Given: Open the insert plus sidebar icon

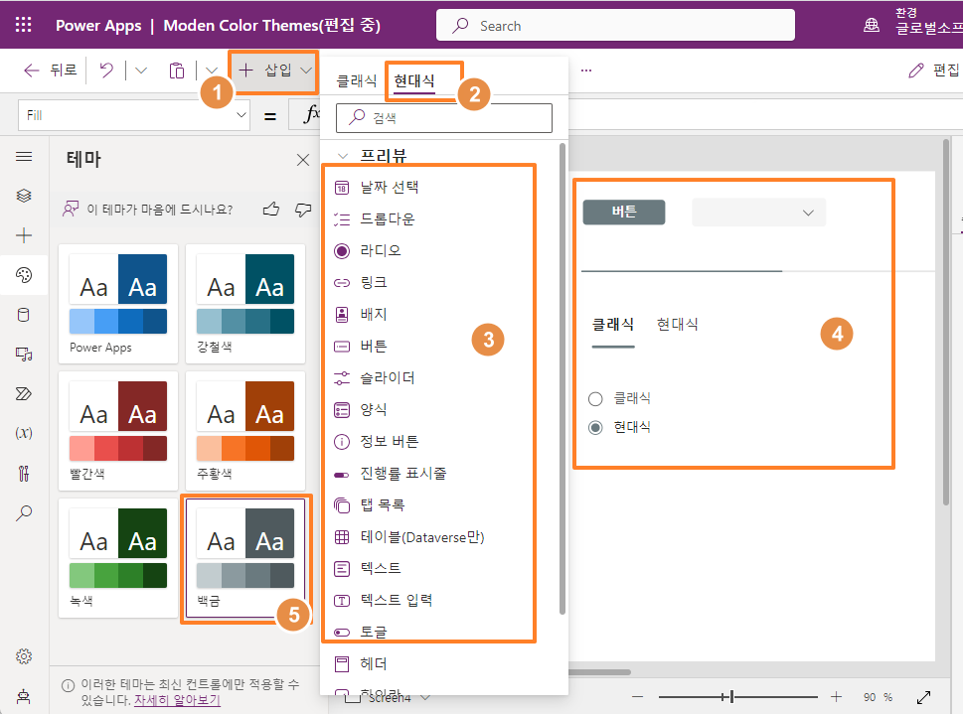Looking at the screenshot, I should [24, 235].
